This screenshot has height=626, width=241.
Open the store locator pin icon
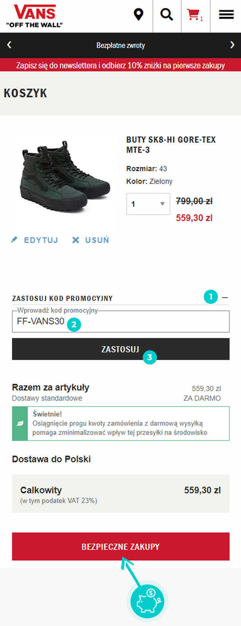138,15
